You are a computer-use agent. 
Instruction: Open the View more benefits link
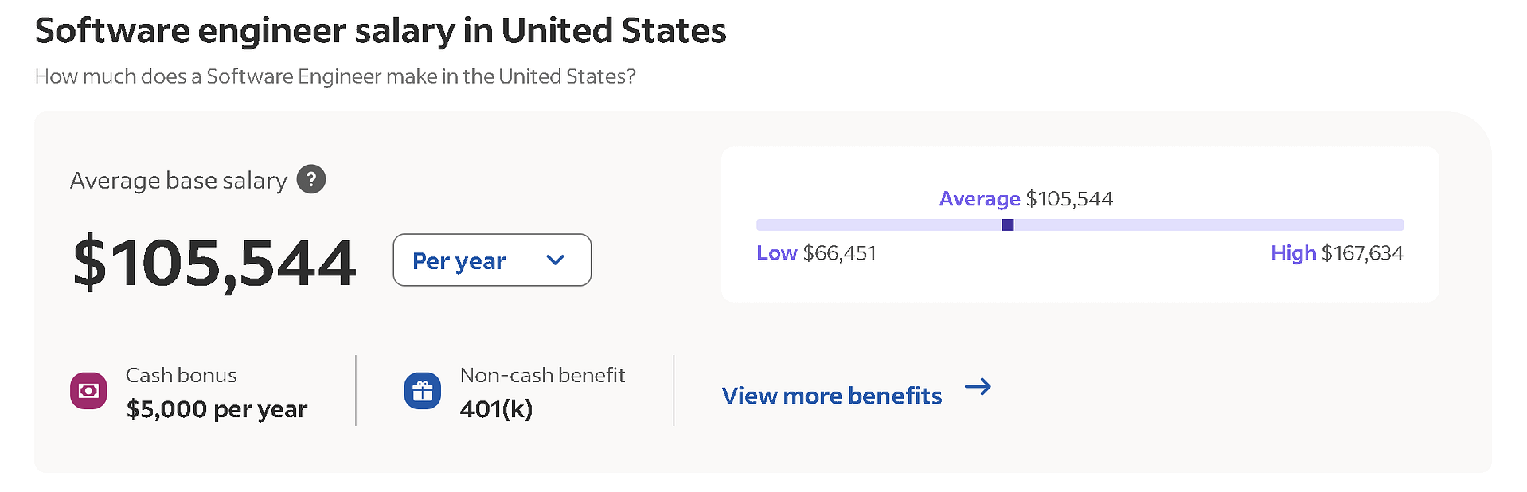(832, 396)
